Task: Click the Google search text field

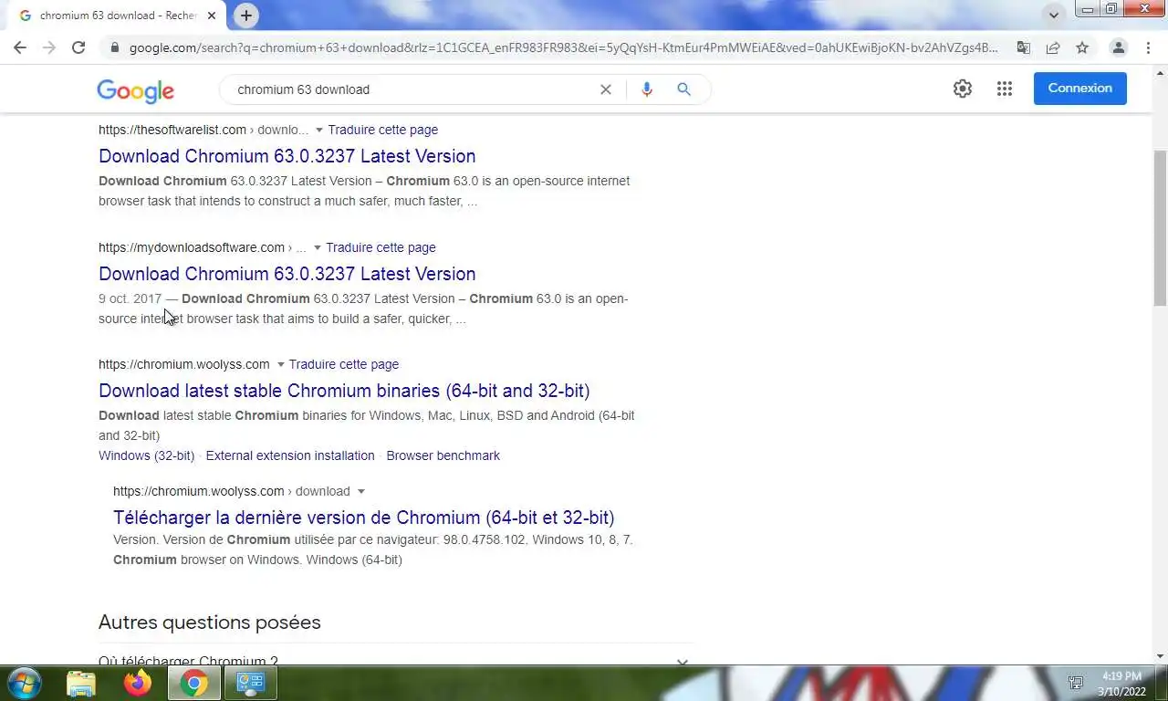Action: (411, 89)
